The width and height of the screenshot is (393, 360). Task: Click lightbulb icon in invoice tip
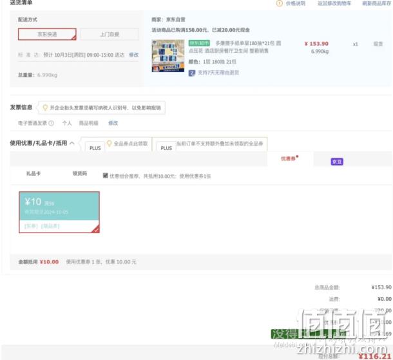point(45,108)
